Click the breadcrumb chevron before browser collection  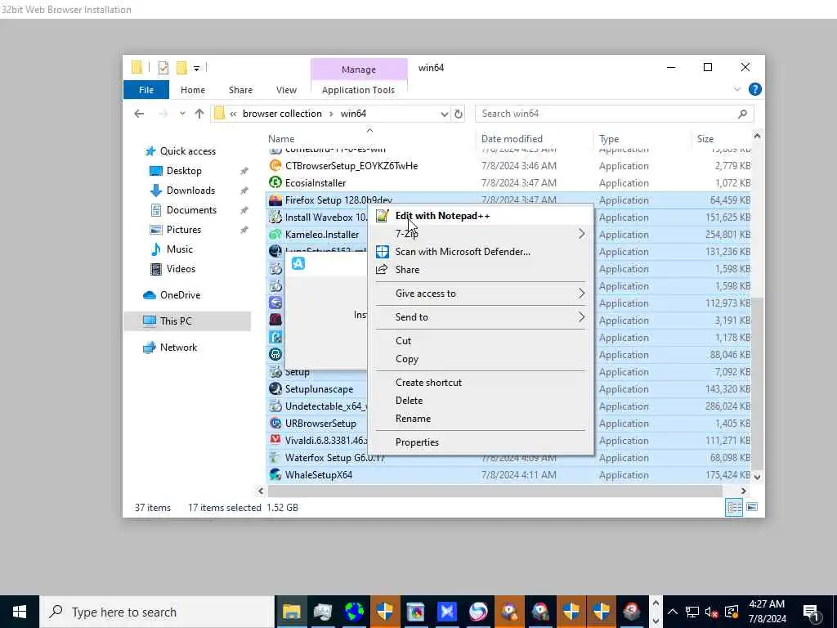coord(233,114)
